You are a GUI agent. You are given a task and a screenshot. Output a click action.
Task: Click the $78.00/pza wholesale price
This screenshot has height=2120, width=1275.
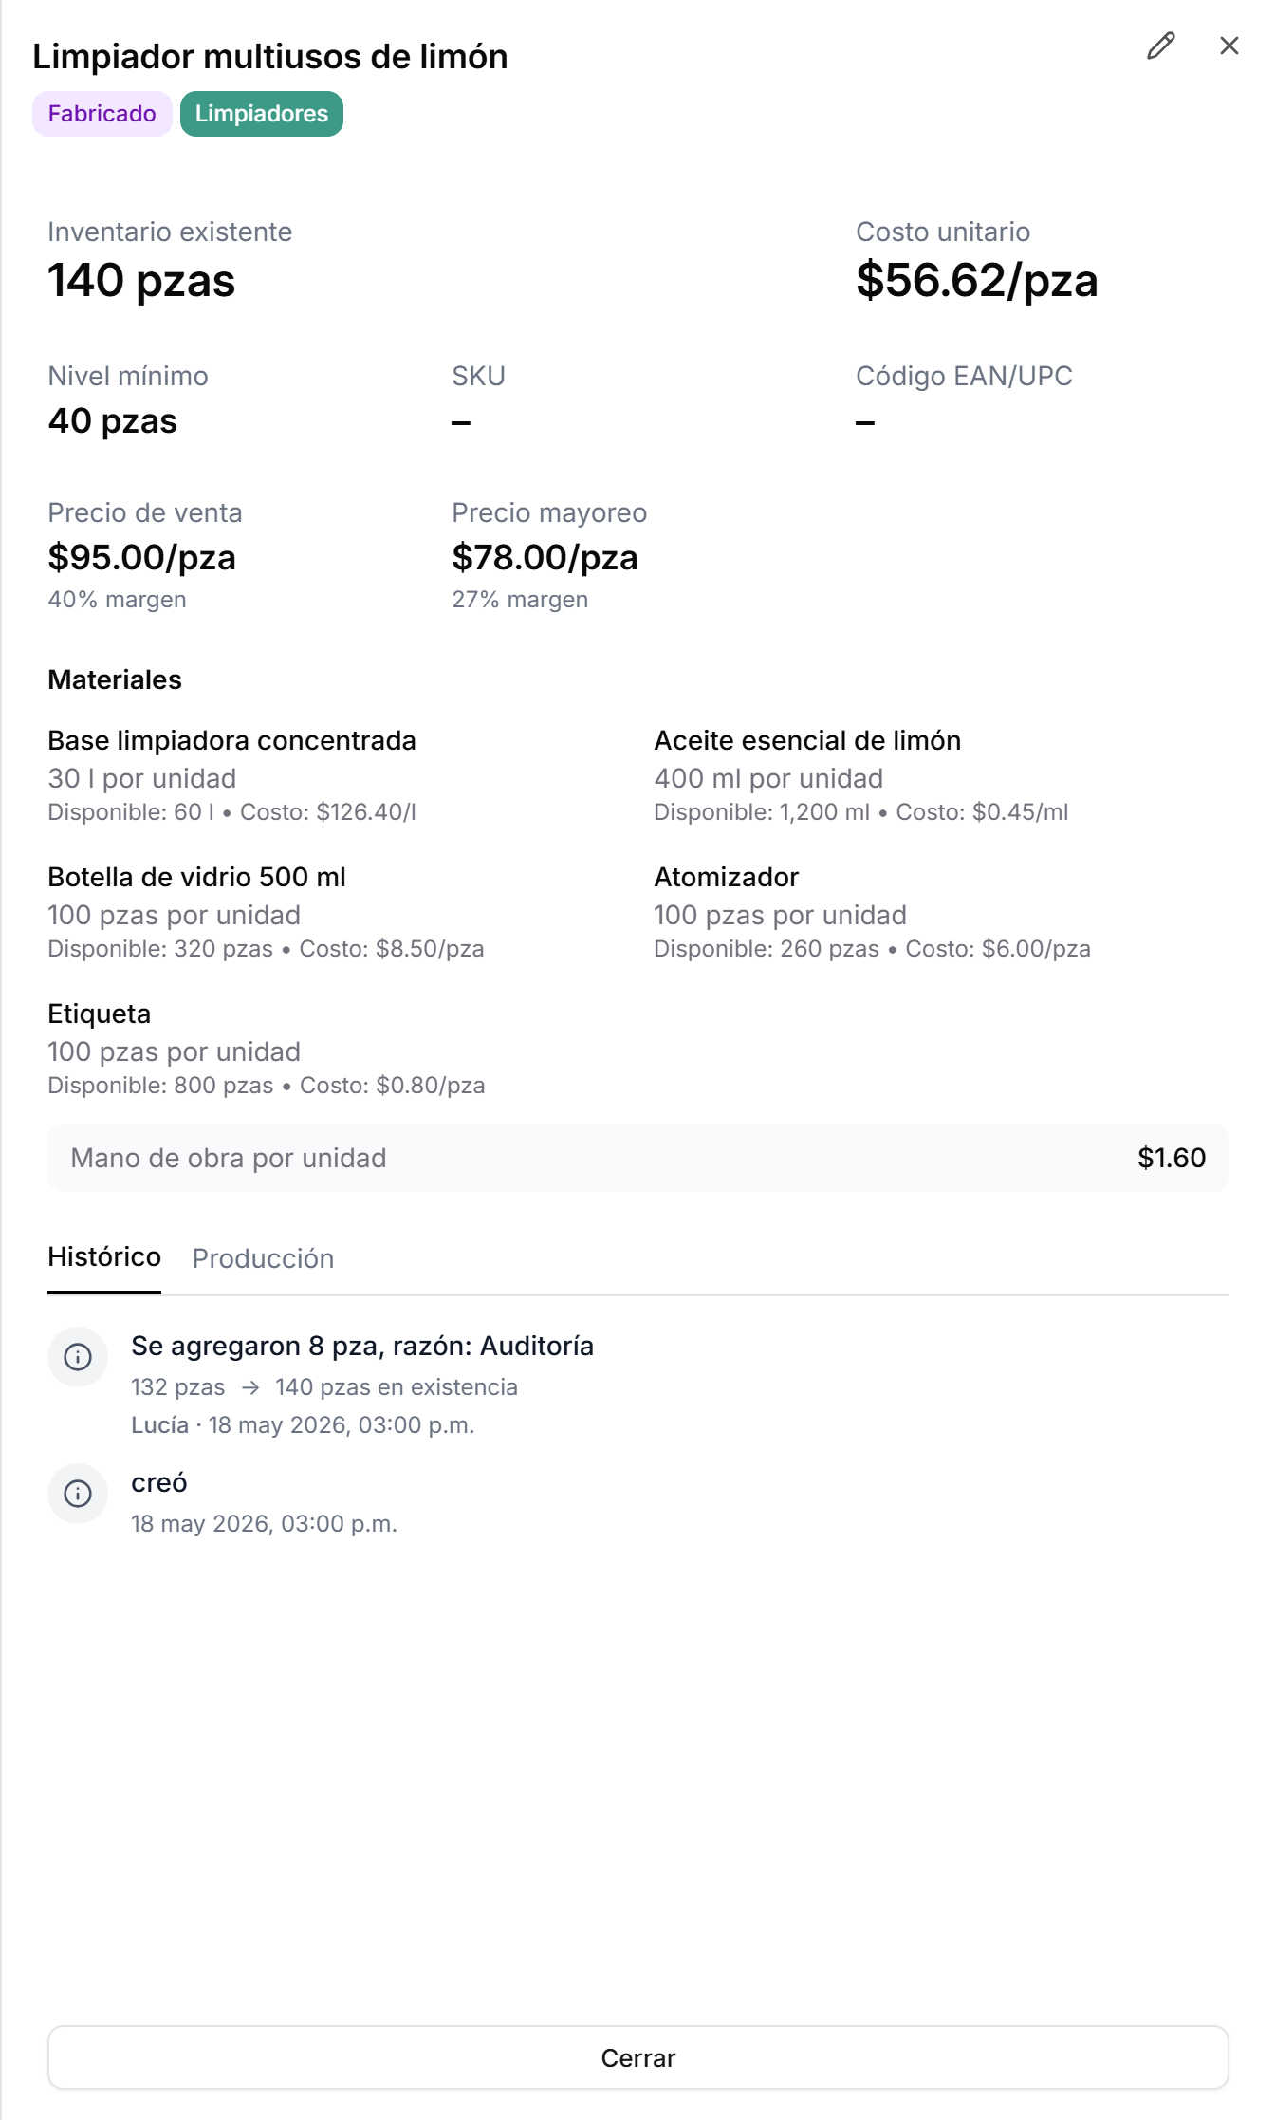click(545, 557)
